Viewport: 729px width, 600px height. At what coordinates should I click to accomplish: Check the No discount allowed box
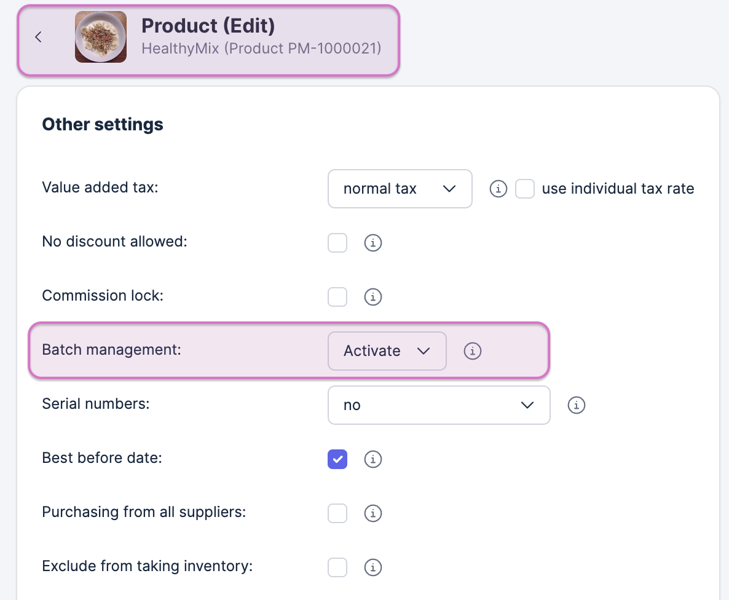(x=337, y=243)
